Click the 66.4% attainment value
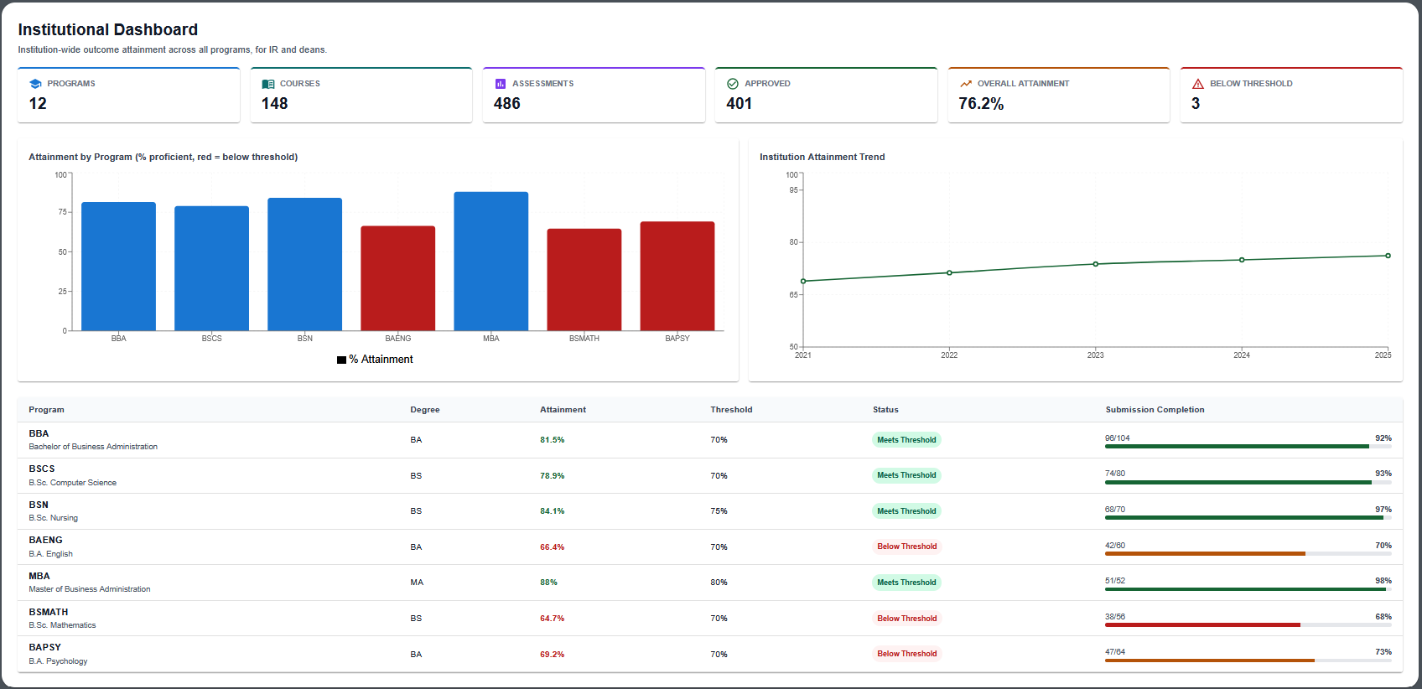The height and width of the screenshot is (689, 1422). click(553, 547)
